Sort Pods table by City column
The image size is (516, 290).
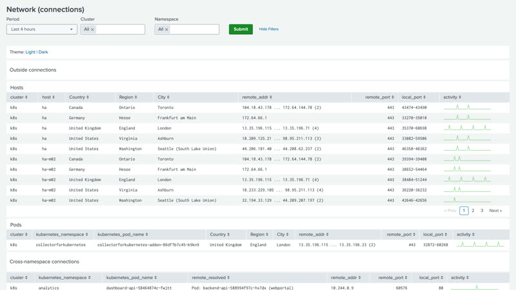tap(283, 235)
